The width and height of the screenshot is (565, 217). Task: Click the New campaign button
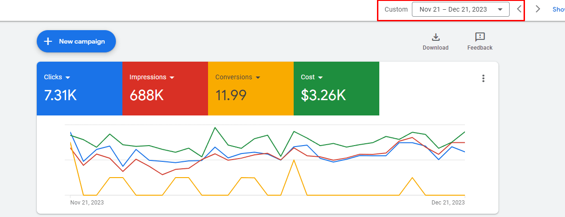[x=76, y=41]
